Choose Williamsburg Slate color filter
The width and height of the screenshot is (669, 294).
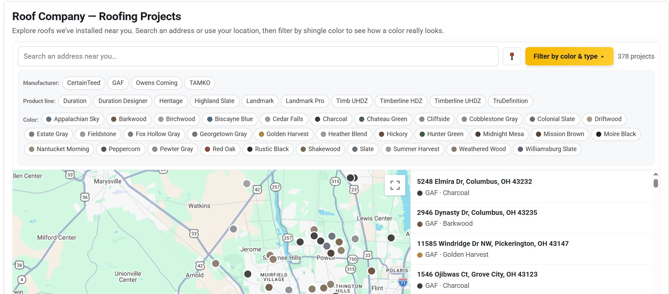point(547,149)
